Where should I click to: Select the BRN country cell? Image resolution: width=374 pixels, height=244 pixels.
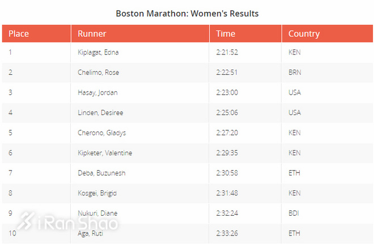(x=295, y=72)
